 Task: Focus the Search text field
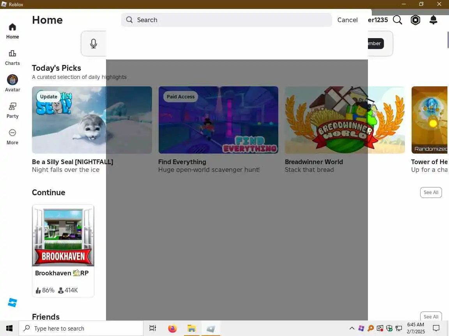click(x=226, y=20)
